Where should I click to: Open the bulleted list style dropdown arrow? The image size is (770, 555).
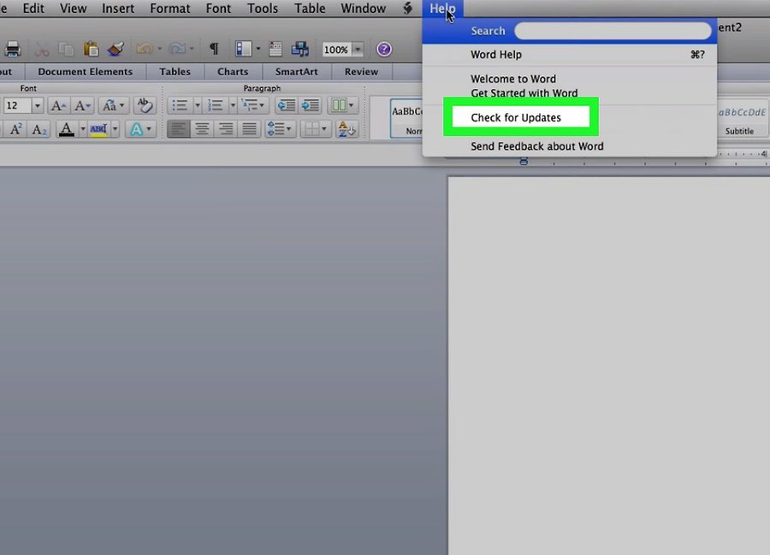pos(198,105)
